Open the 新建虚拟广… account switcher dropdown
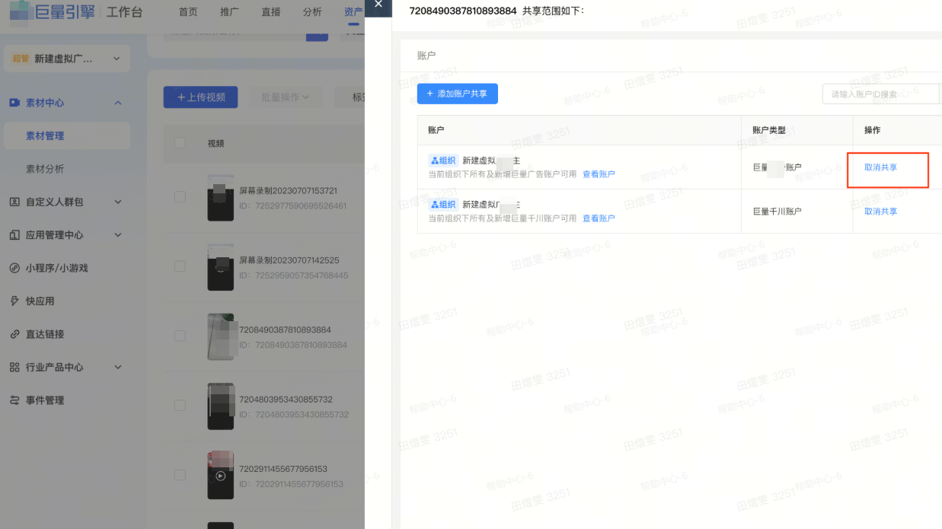 click(x=67, y=59)
